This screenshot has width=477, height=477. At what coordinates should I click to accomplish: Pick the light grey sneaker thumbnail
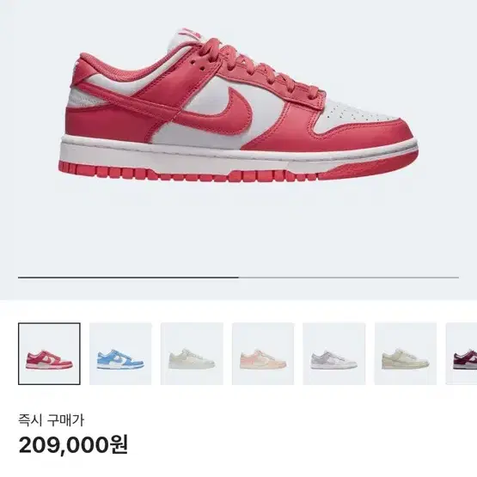point(334,354)
